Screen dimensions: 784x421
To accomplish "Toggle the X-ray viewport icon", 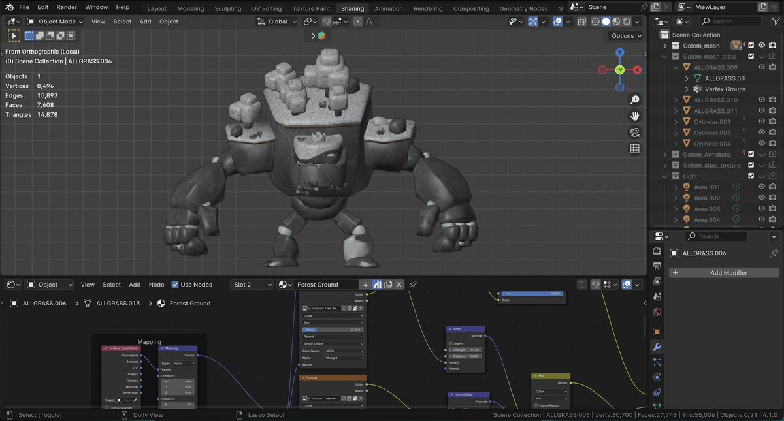I will click(581, 22).
